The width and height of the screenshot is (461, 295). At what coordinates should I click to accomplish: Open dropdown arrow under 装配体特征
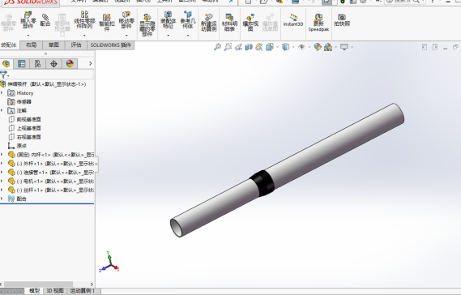click(x=169, y=36)
